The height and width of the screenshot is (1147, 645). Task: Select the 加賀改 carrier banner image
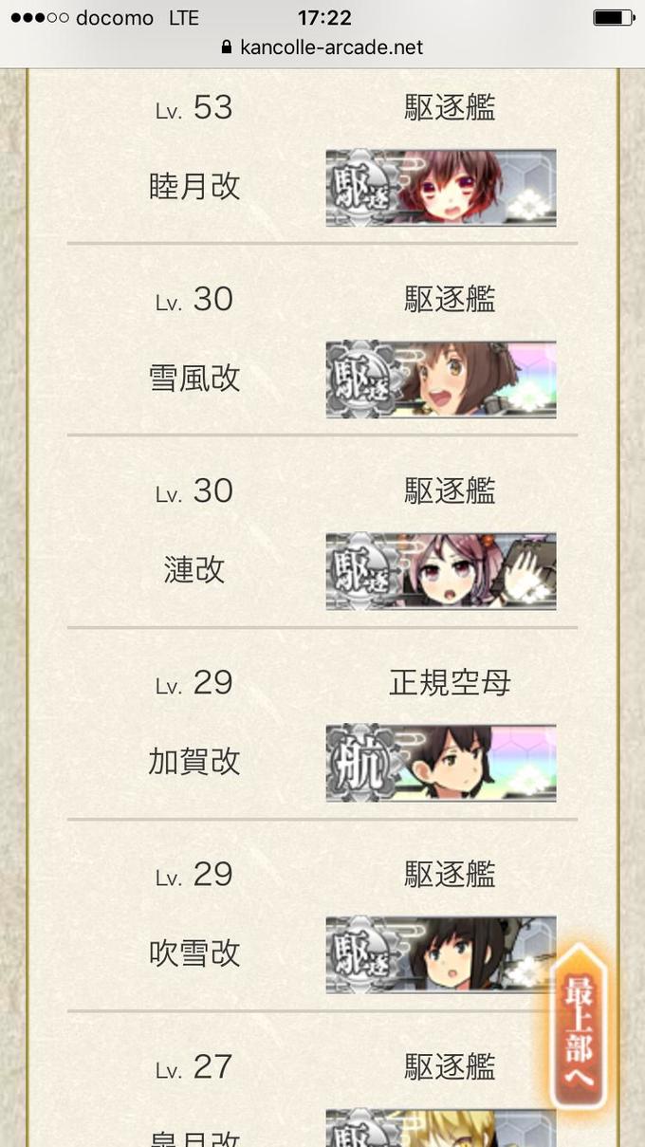point(441,763)
